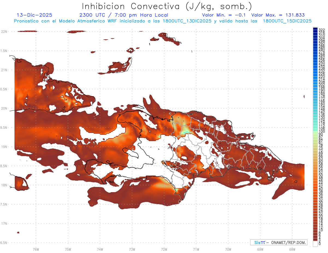Click the "76W" longitude label
This screenshot has height=253, width=328.
[36, 249]
